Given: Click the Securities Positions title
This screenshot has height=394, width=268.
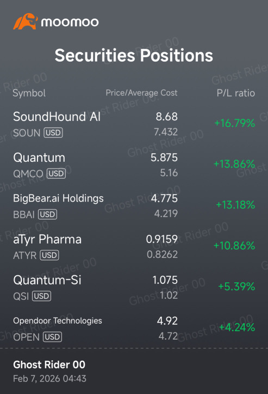Looking at the screenshot, I should pos(134,56).
